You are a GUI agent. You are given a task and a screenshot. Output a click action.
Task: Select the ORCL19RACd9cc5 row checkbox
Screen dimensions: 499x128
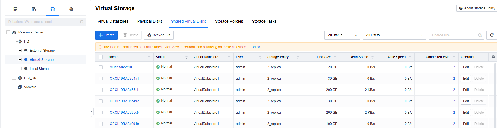tap(101, 113)
